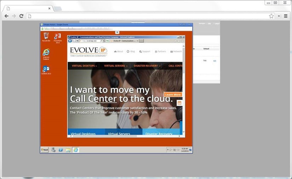Reload the page in Chrome
This screenshot has width=292, height=179.
[x=22, y=16]
